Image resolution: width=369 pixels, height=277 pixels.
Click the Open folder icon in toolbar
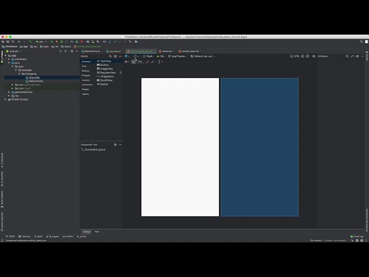point(3,42)
